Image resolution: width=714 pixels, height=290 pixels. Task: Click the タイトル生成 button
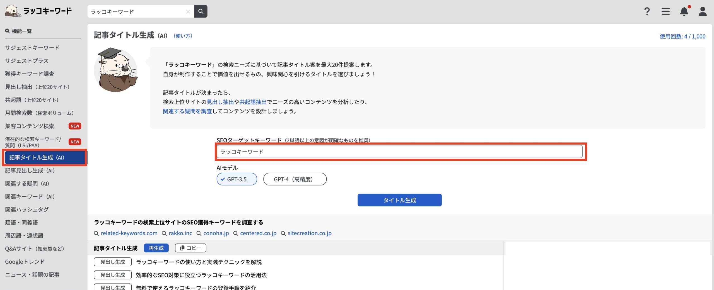(399, 200)
